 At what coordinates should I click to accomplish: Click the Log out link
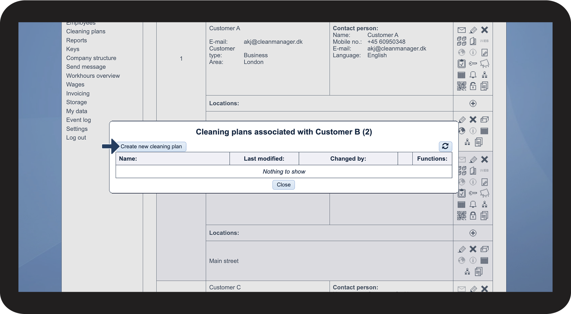coord(76,138)
